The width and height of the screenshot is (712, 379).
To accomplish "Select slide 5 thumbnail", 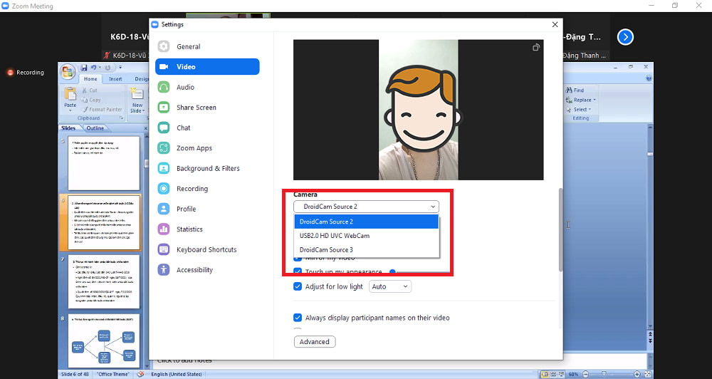I will click(x=104, y=163).
